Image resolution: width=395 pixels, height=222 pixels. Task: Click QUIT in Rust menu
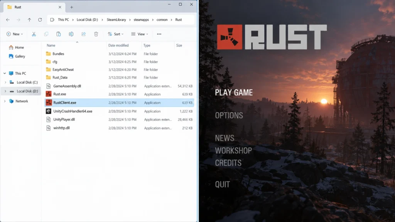(x=223, y=184)
